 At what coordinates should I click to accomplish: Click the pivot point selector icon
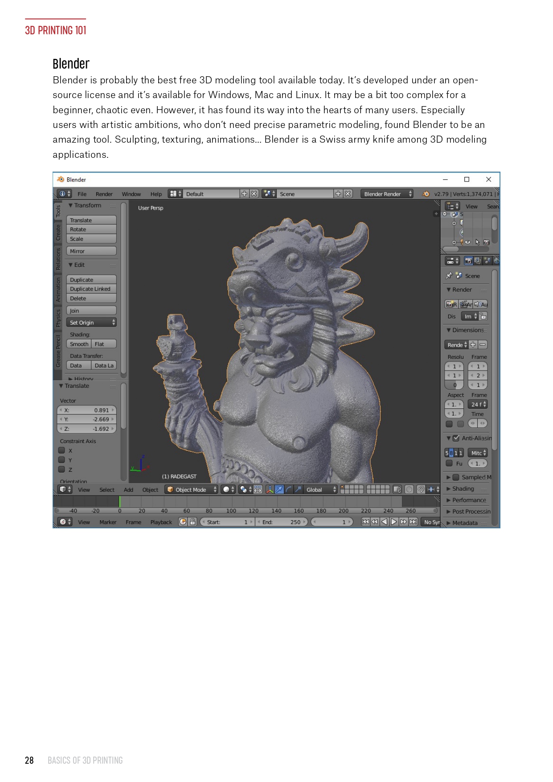(x=246, y=490)
